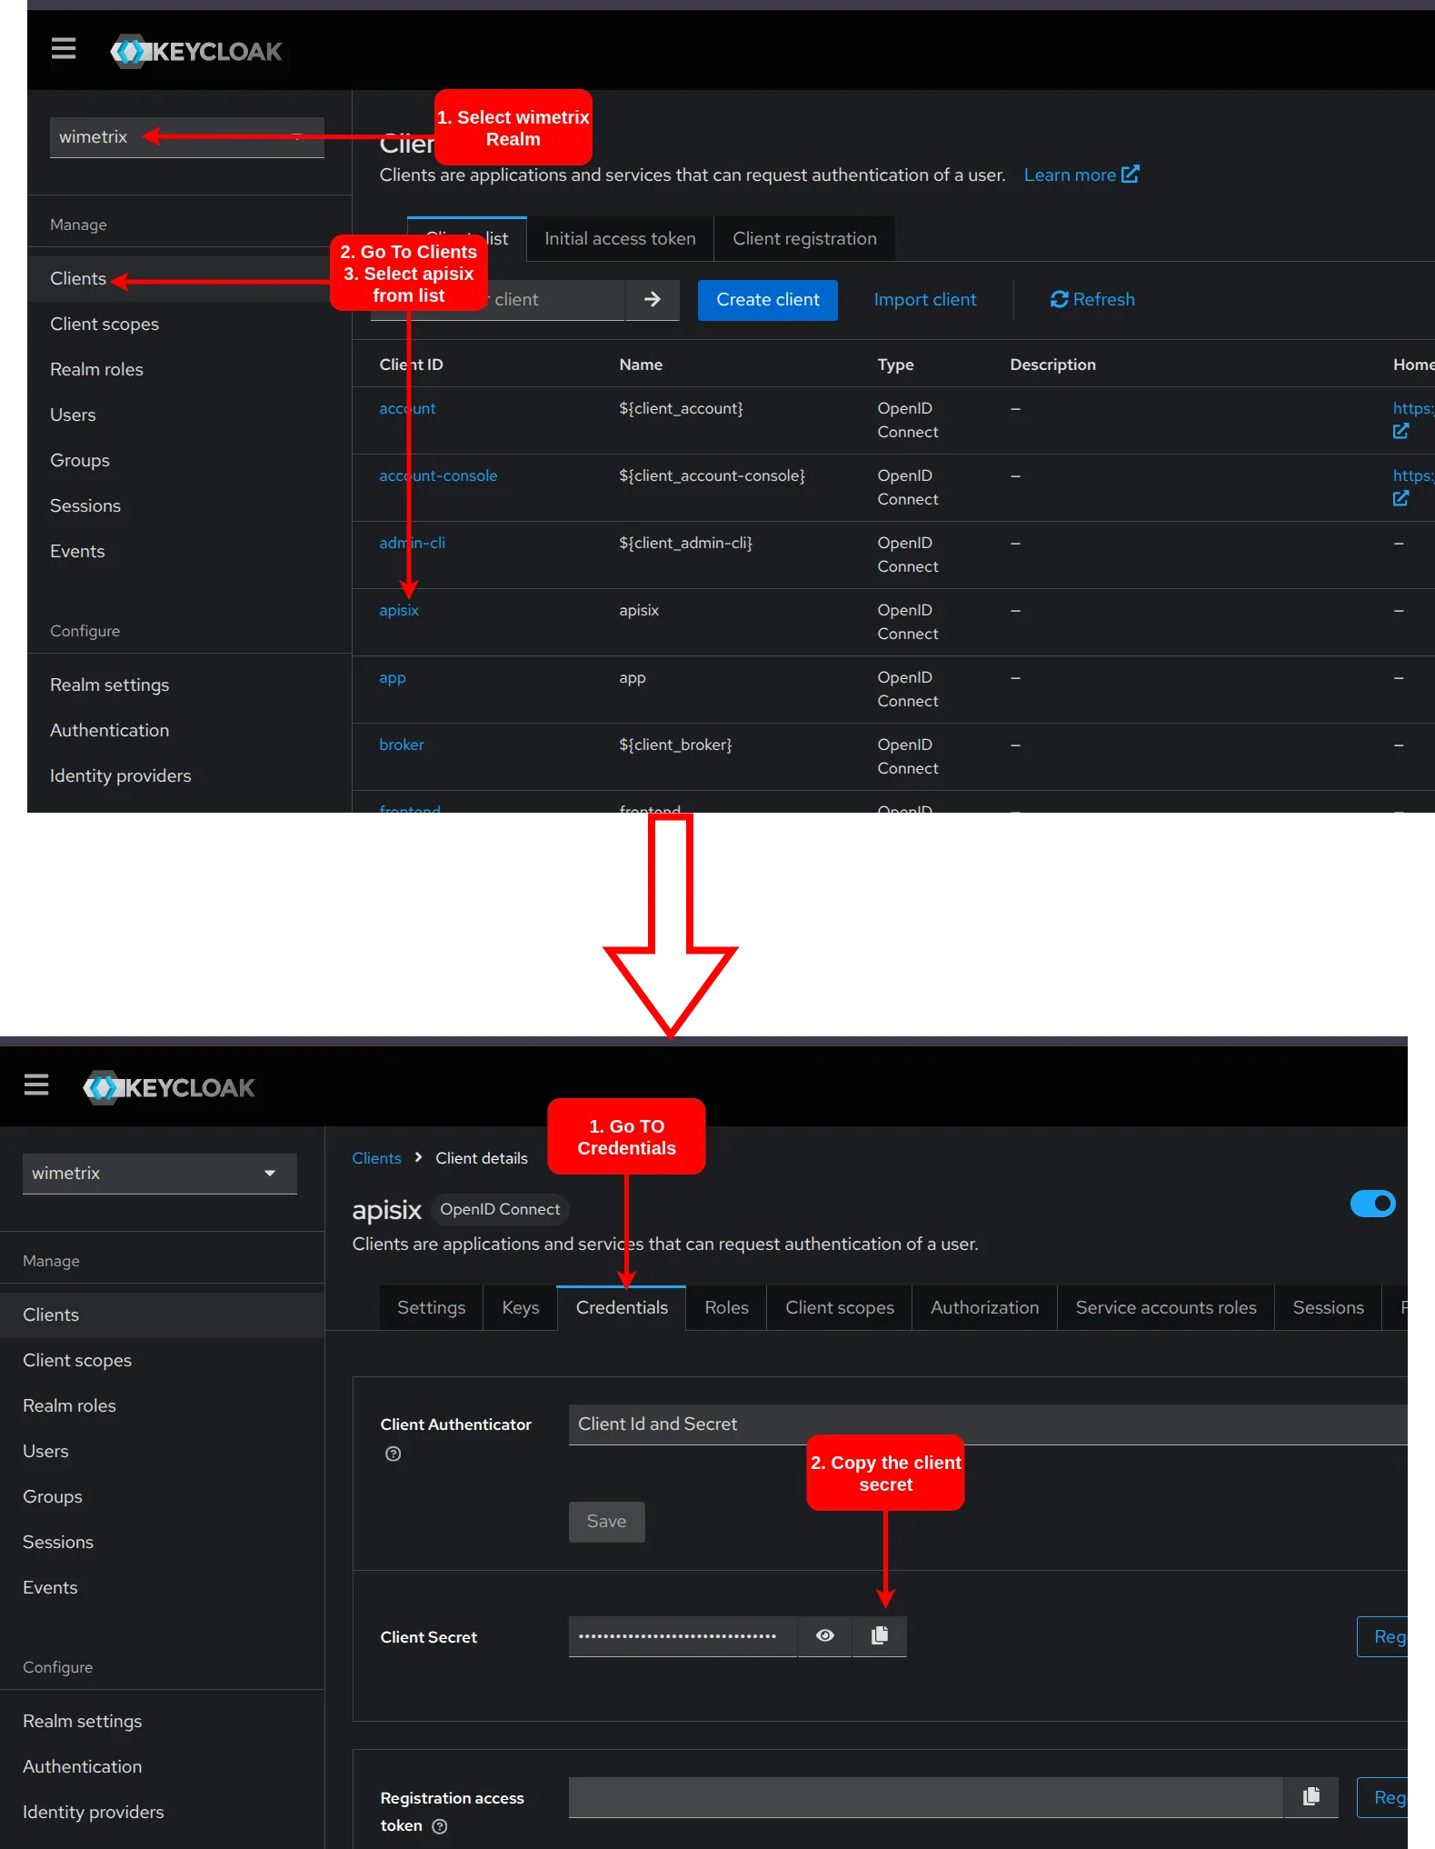Open hamburger menu in top Keycloak screenshot
The width and height of the screenshot is (1435, 1849).
64,48
